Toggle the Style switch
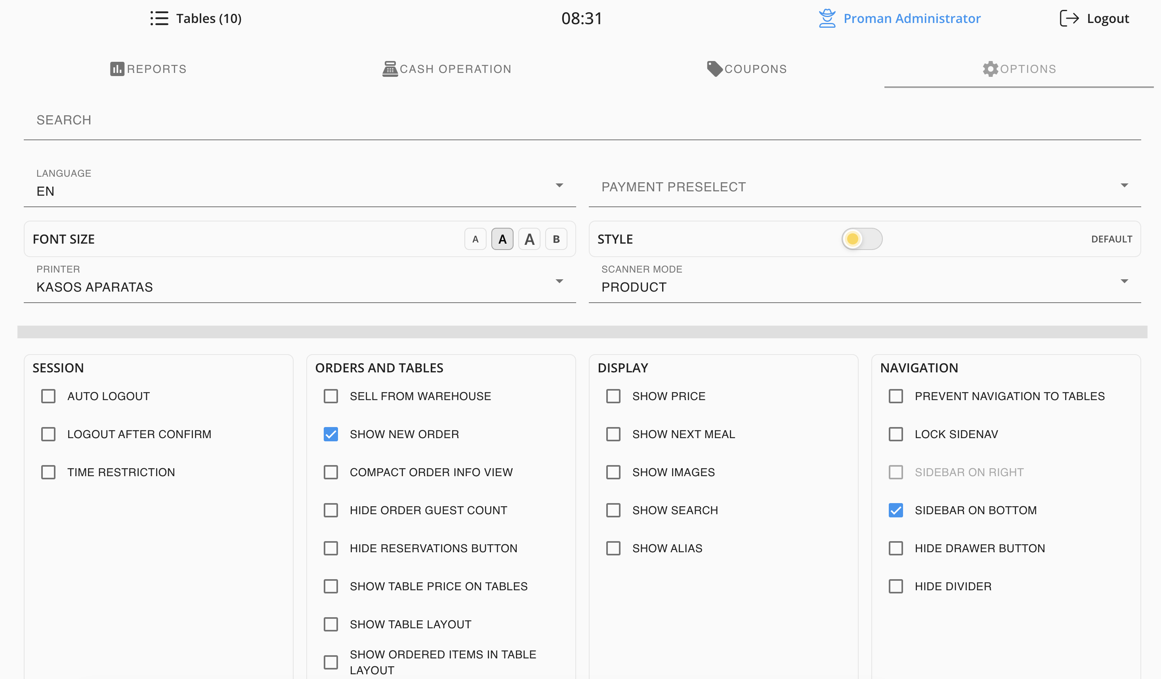The height and width of the screenshot is (679, 1161). (x=861, y=239)
